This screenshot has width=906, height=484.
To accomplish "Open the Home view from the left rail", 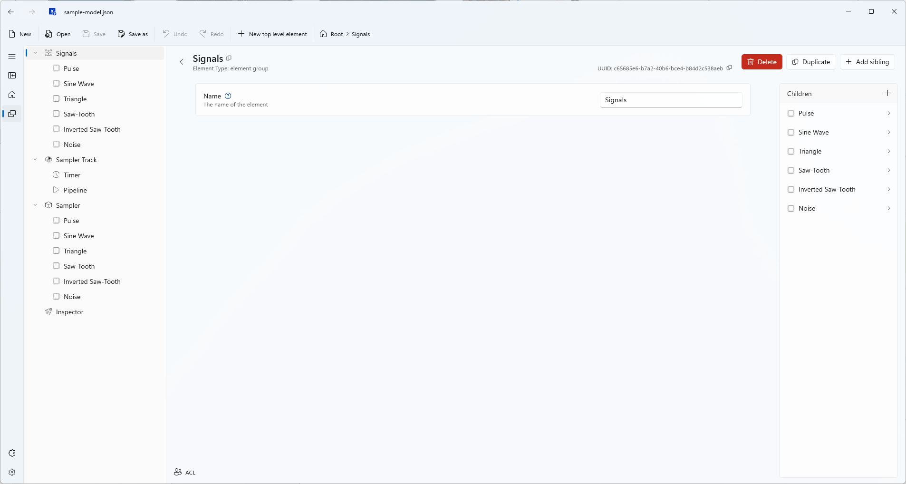I will click(x=12, y=95).
